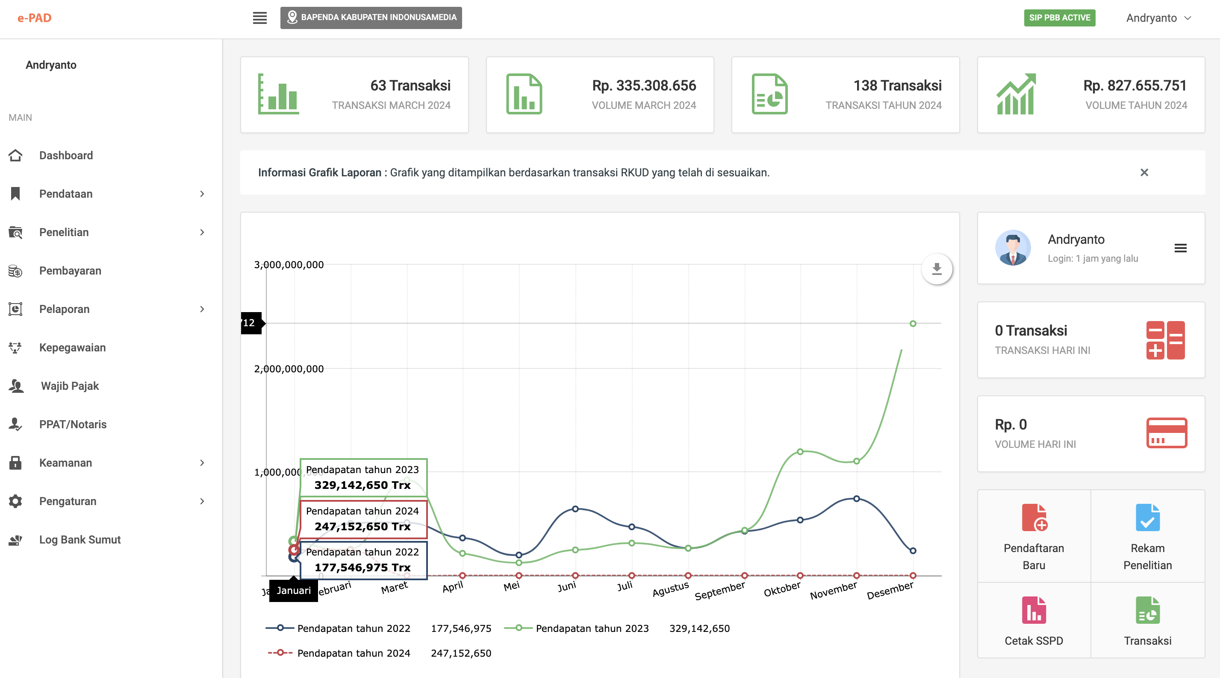Click the BAPENDA KABUPATEN INDONUSAMEDIA button

[x=371, y=18]
